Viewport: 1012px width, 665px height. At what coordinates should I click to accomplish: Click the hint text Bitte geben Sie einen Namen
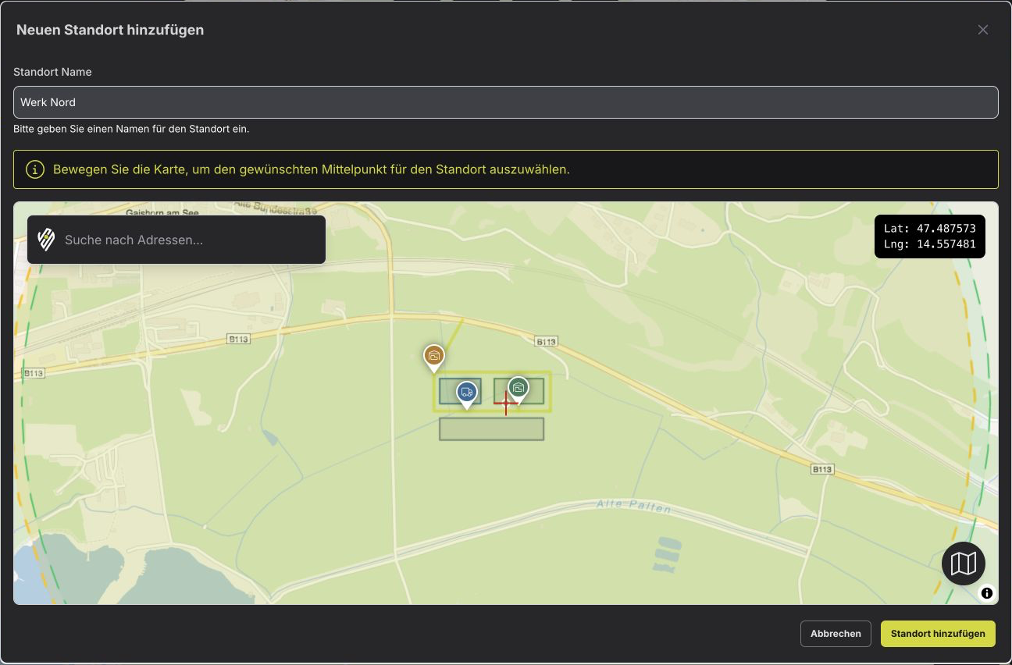pyautogui.click(x=131, y=129)
